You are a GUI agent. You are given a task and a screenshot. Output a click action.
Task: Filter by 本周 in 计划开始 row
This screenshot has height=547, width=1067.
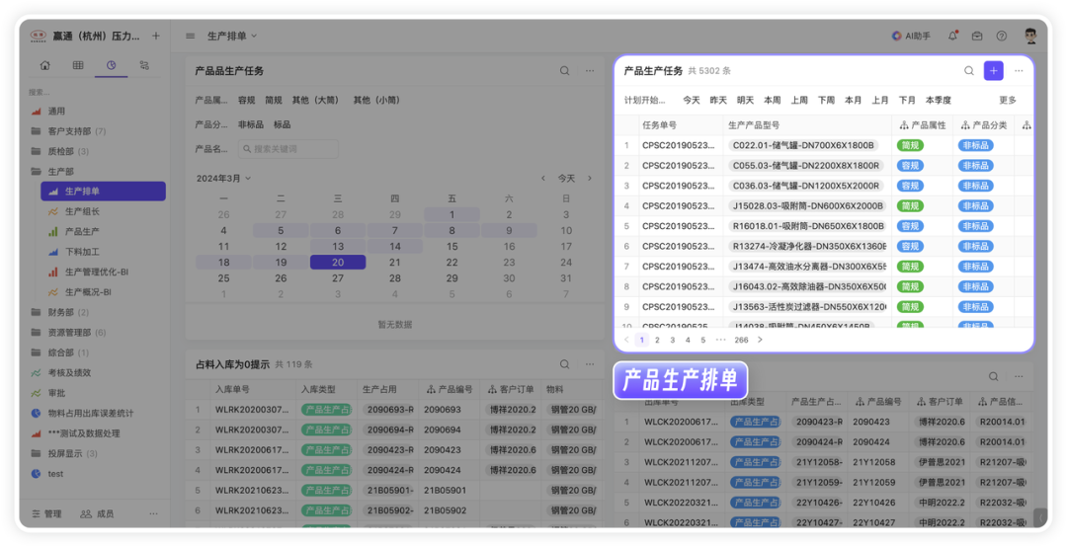(x=773, y=100)
